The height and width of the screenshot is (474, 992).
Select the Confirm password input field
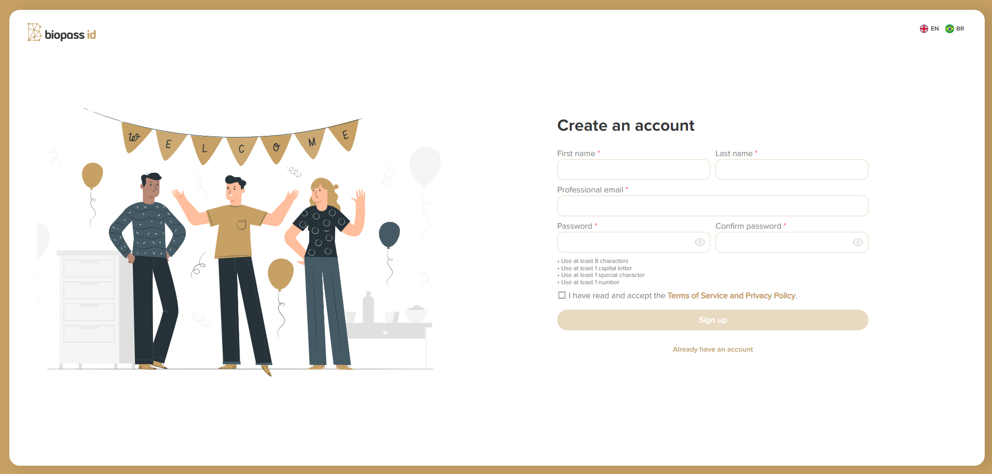tap(783, 242)
